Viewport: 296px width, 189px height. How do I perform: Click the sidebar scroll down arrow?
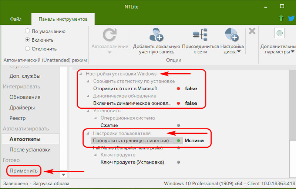click(64, 175)
